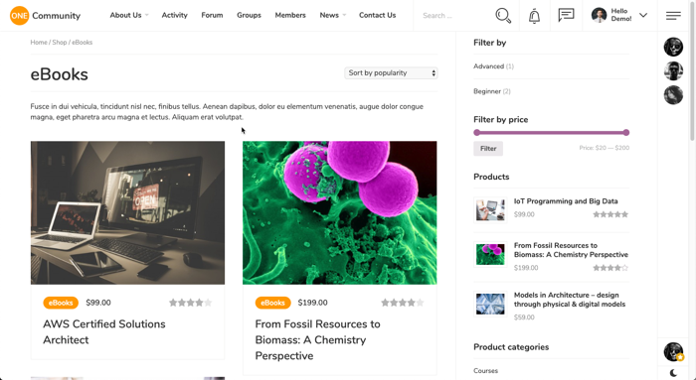Open search with the magnifier icon

[503, 16]
